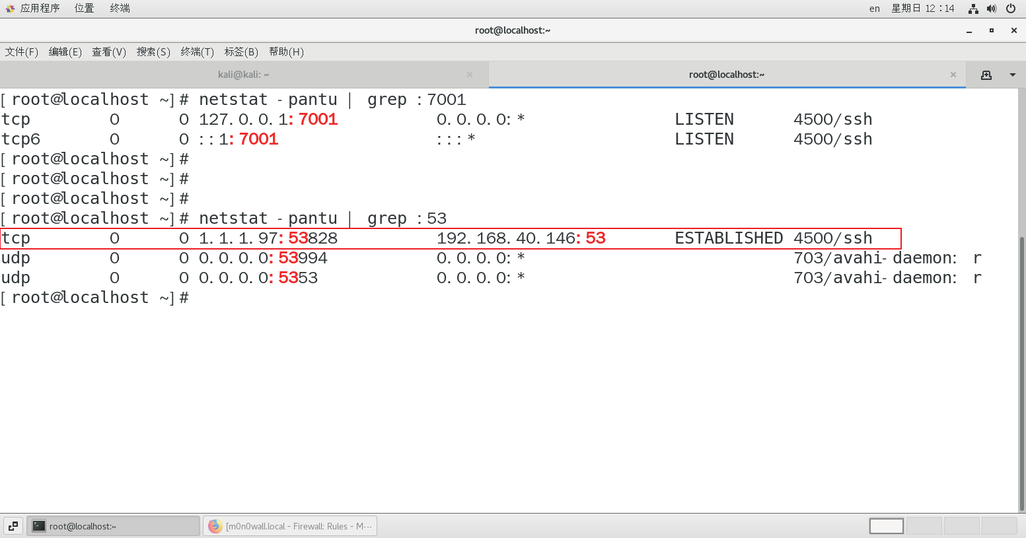Maximize the terminal window
Image resolution: width=1026 pixels, height=538 pixels.
992,30
